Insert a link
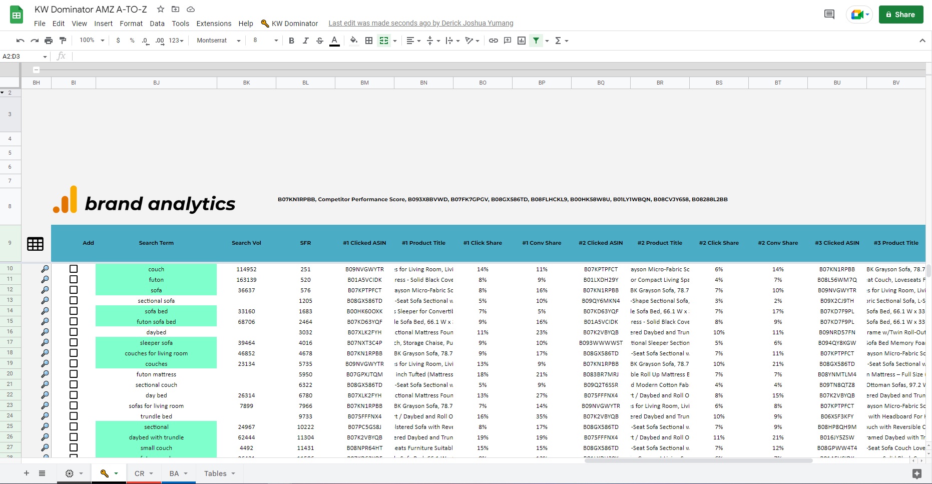932x484 pixels. (494, 41)
